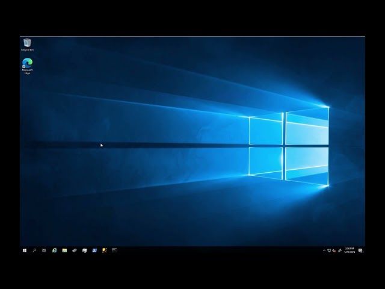Open File Explorer from taskbar

64,250
